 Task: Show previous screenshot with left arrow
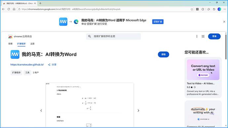click(x=41, y=111)
